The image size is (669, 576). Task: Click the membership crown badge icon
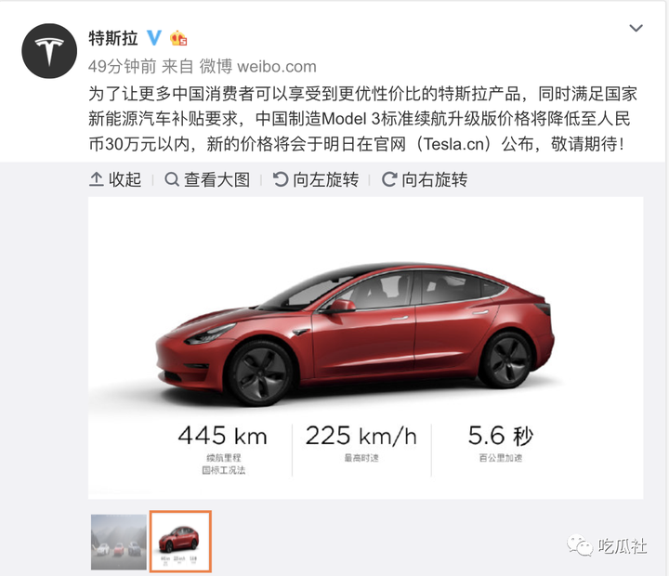point(178,38)
